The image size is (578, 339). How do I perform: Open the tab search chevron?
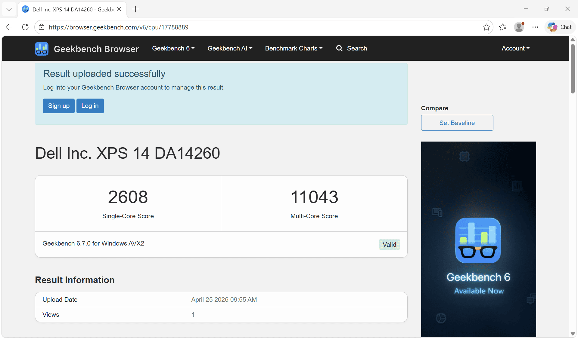[9, 9]
